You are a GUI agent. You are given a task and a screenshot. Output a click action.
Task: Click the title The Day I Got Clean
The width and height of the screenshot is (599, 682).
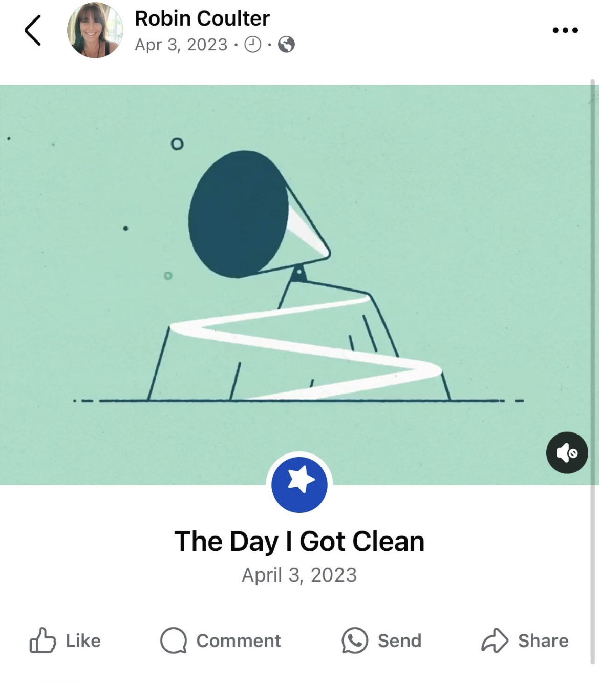tap(299, 542)
